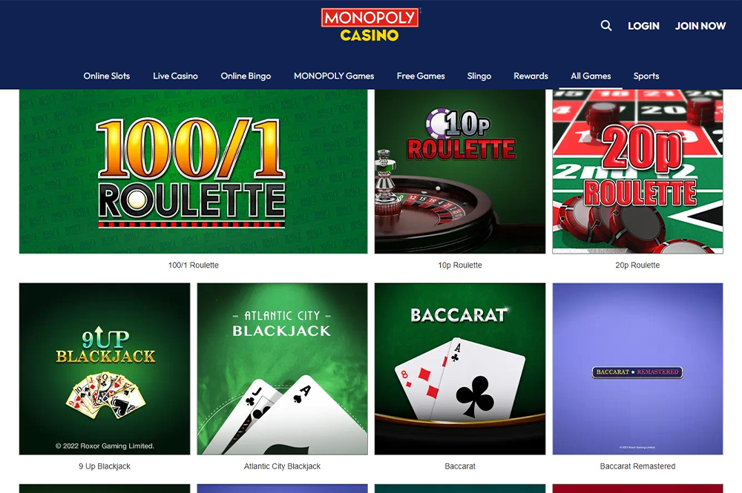Choose the Baccarat game thumbnail
The width and height of the screenshot is (742, 493).
click(460, 368)
